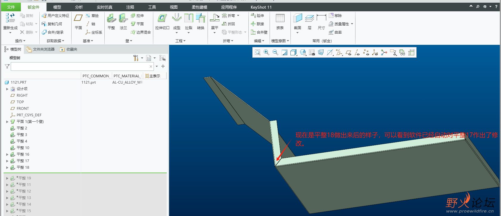Click the Bend Back (折回) tool
The width and height of the screenshot is (501, 216).
pos(228,24)
